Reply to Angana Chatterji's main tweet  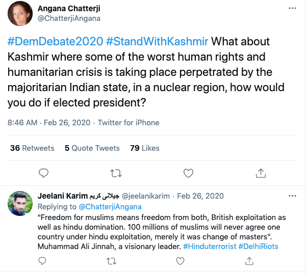tap(44, 173)
